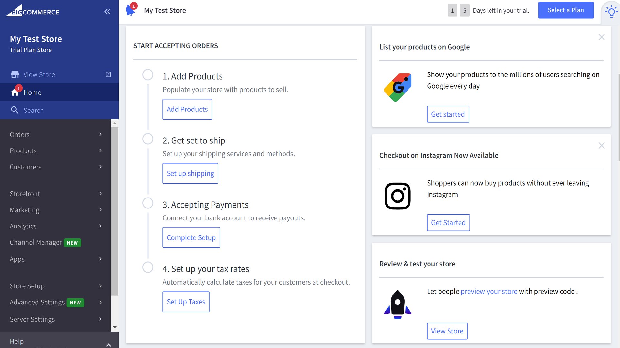Click the Select a Plan button
This screenshot has height=348, width=620.
(x=565, y=10)
